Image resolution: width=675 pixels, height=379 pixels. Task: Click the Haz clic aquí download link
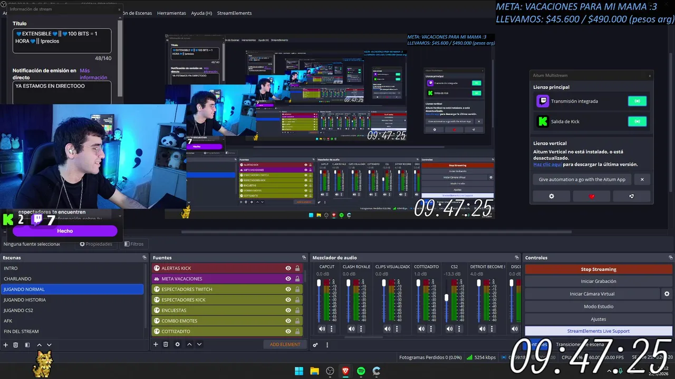coord(547,164)
